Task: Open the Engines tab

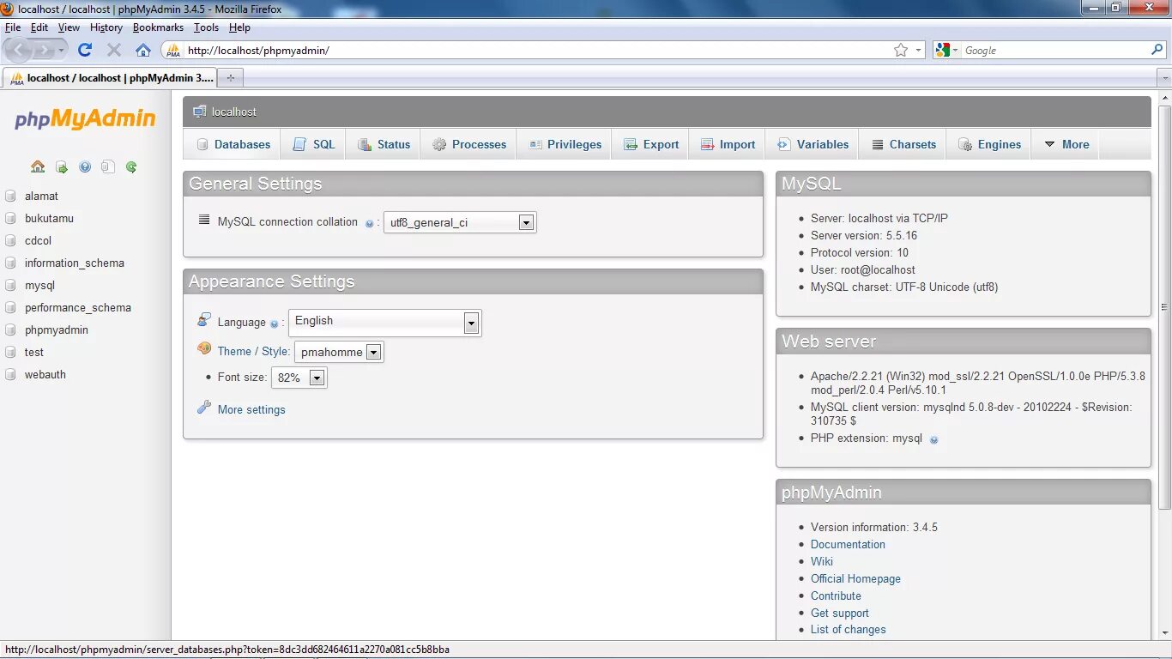Action: (x=989, y=144)
